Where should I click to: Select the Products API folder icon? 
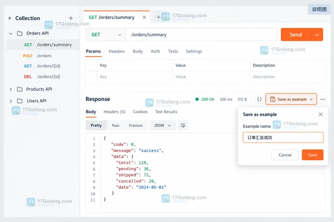(x=20, y=89)
